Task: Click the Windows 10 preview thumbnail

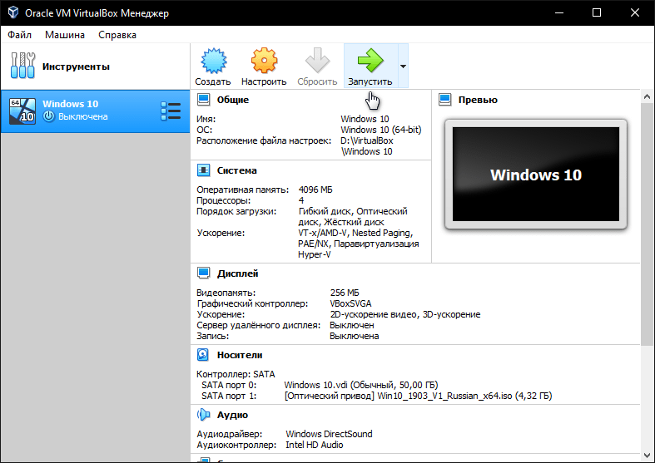Action: (536, 175)
